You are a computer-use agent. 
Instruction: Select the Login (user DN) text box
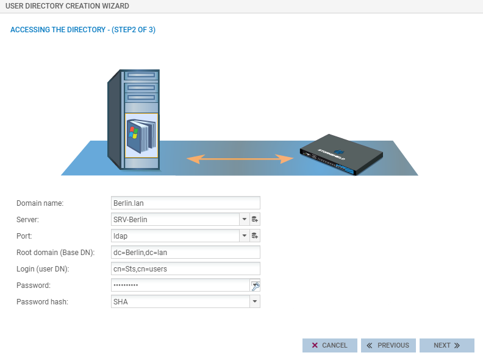click(185, 268)
